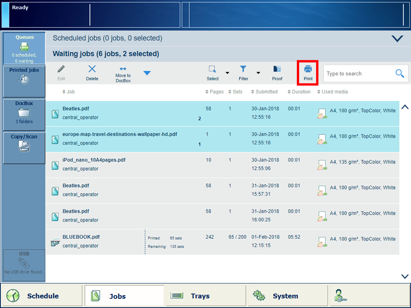Open the Select dropdown arrow

(228, 73)
